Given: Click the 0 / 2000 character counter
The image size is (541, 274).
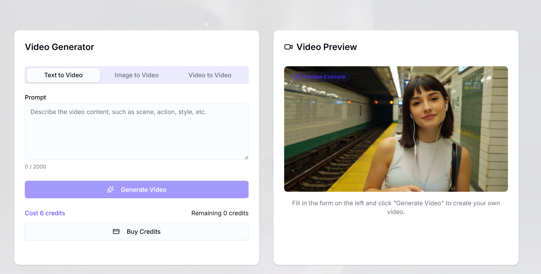Looking at the screenshot, I should [35, 166].
